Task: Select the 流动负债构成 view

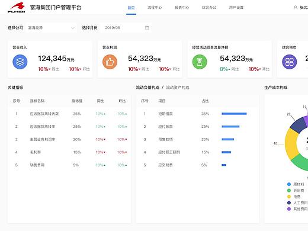Action: (147, 88)
